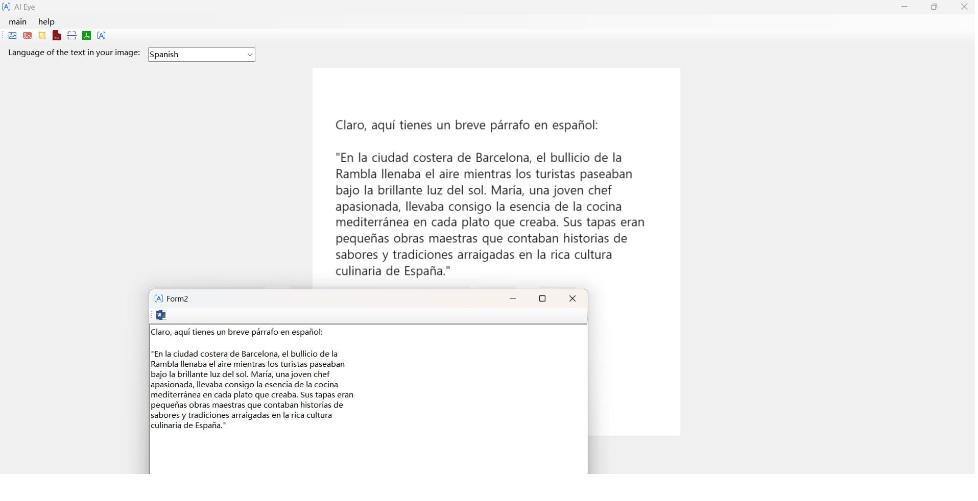Start a screen region capture
Screen dimensions: 978x501
point(71,36)
